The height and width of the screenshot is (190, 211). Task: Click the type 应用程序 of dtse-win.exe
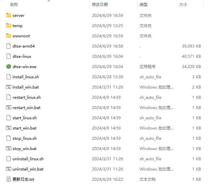pos(148,66)
